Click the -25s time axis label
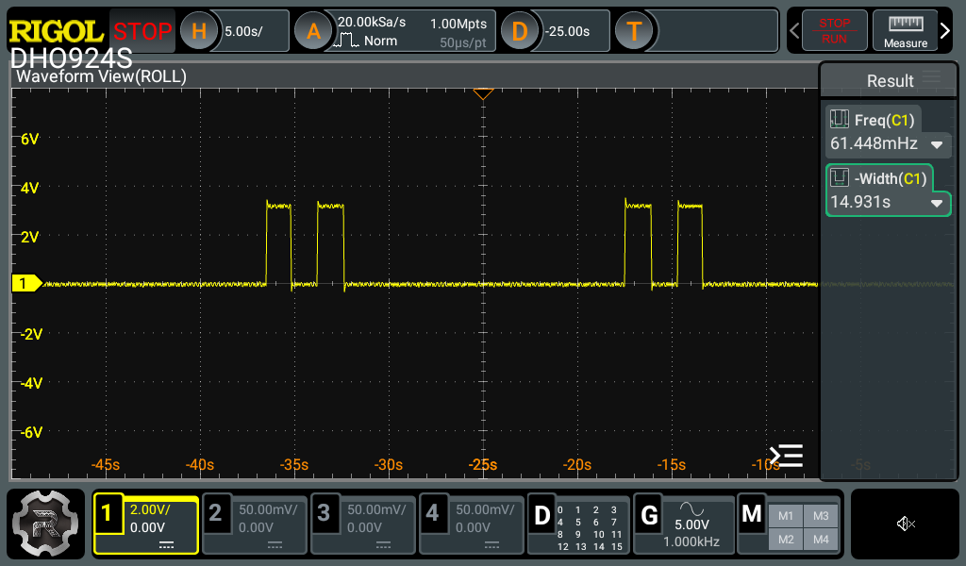The width and height of the screenshot is (966, 566). click(x=482, y=464)
